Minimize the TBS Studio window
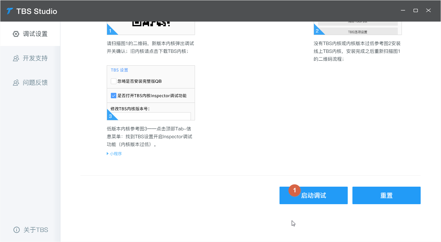Viewport: 441px width, 242px height. tap(403, 11)
